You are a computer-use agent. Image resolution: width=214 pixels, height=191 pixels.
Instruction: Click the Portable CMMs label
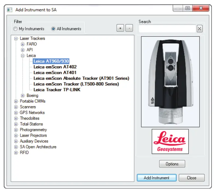click(x=33, y=101)
